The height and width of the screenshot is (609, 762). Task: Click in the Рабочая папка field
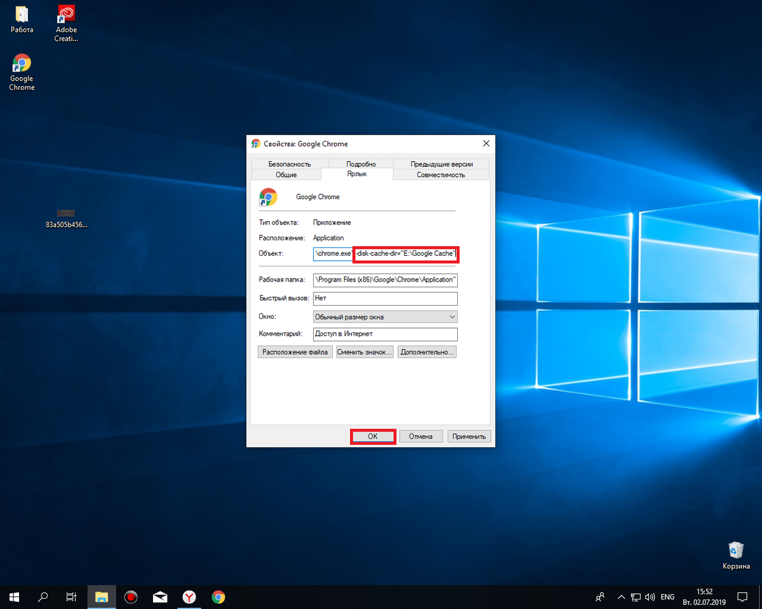coord(385,280)
